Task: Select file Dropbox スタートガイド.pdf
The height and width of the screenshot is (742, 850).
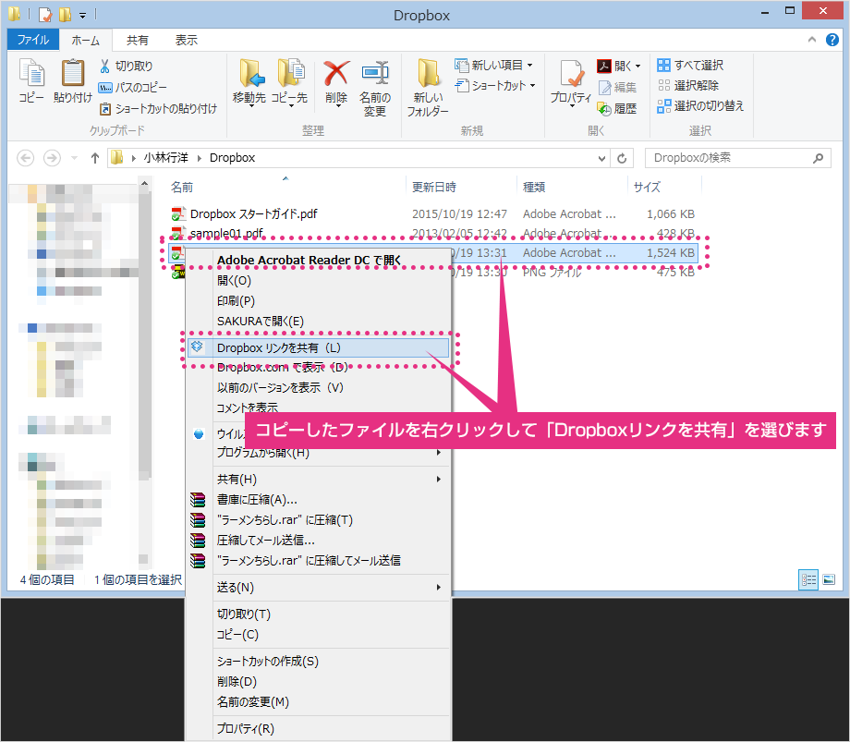Action: [253, 214]
